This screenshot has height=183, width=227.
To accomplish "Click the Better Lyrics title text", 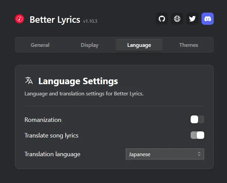I will pos(55,20).
